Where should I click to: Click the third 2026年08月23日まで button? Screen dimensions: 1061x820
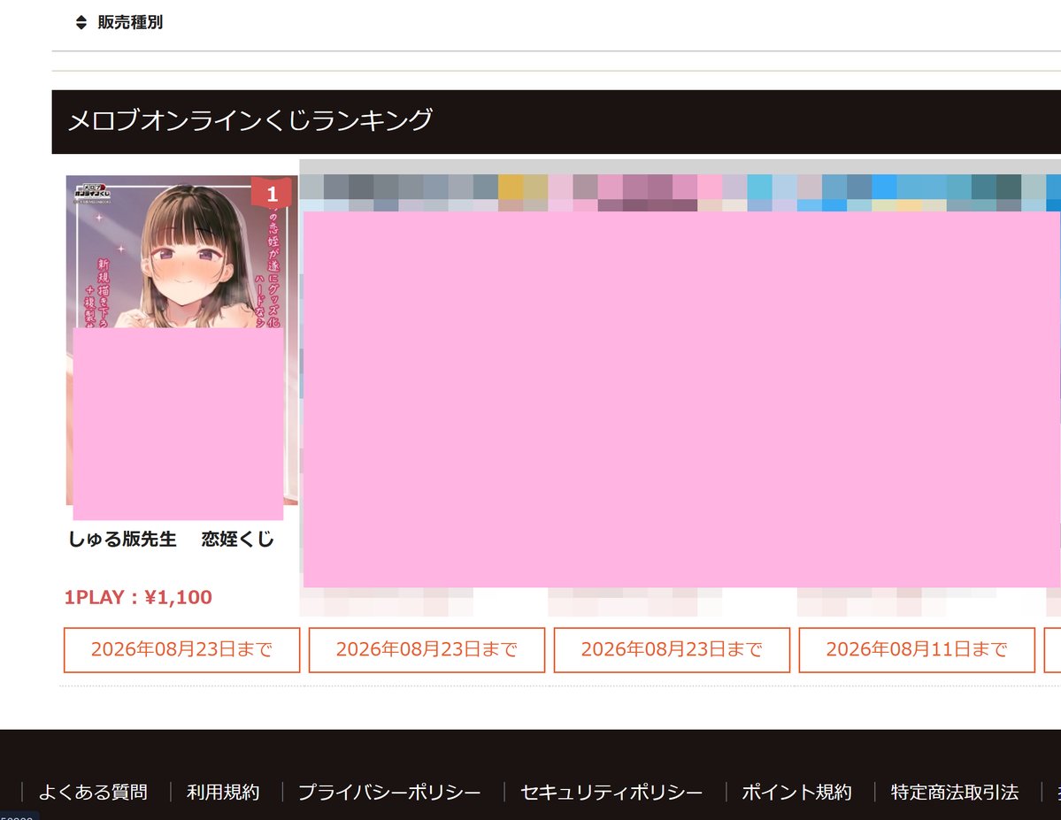(672, 650)
